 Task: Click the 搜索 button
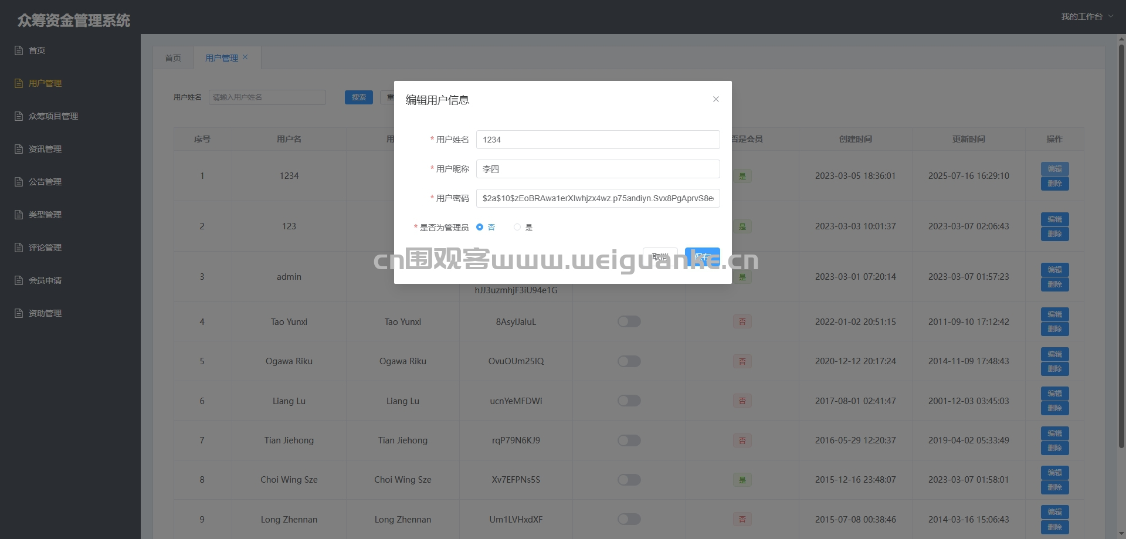359,97
